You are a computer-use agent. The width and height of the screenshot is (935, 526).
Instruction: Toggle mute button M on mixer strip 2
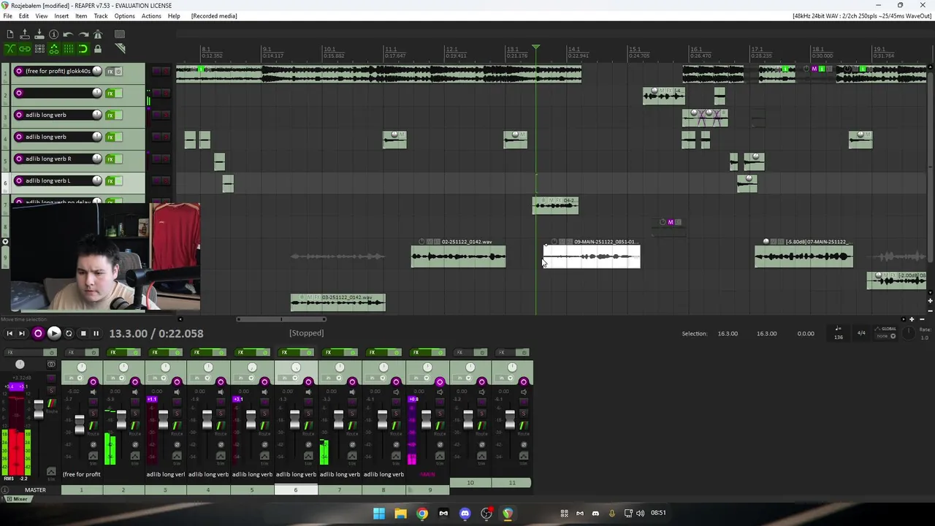click(x=134, y=402)
